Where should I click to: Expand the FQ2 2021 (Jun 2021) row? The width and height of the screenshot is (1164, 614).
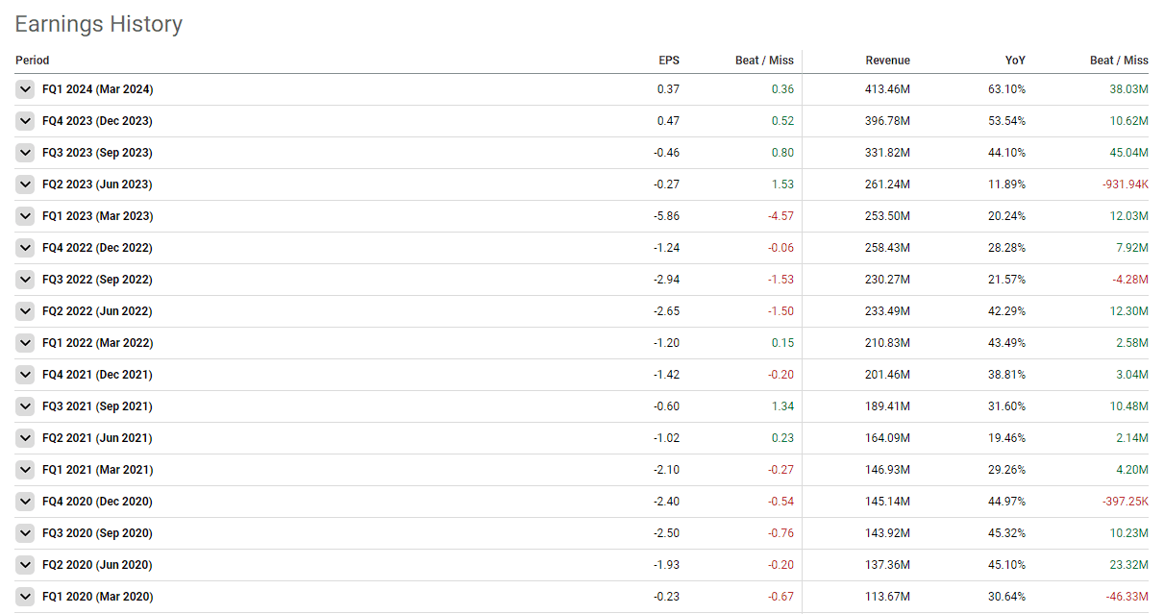[26, 438]
